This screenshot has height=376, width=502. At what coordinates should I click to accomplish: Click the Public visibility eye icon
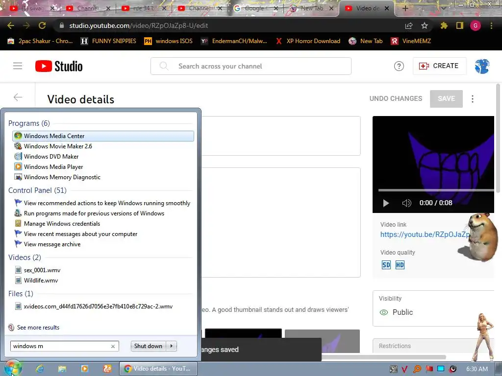[383, 312]
